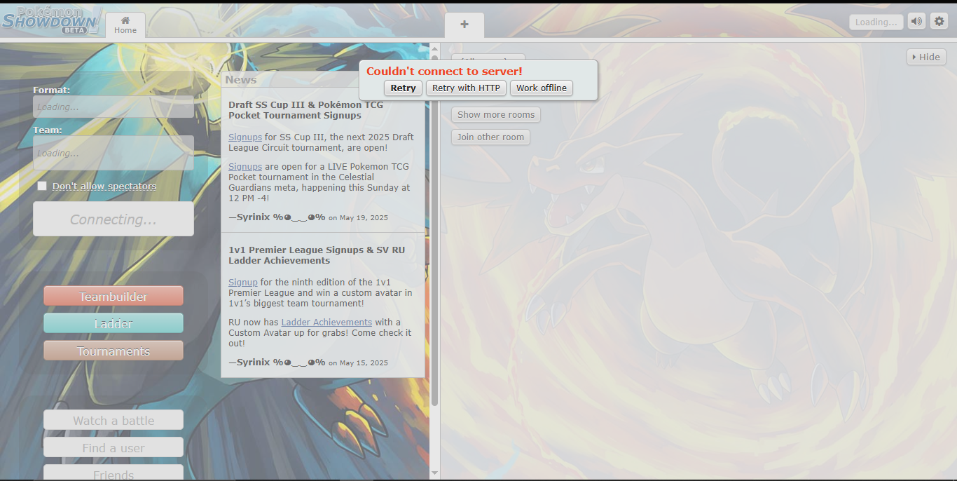
Task: Click the news panel scrollbar thumb
Action: click(x=434, y=230)
